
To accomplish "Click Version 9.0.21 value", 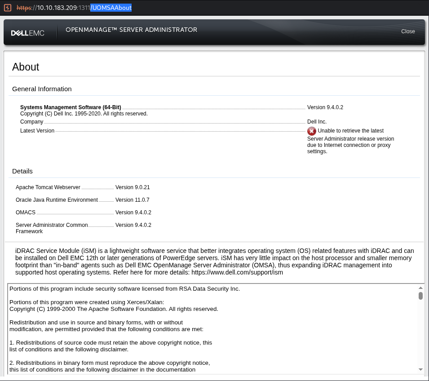I will (x=133, y=187).
